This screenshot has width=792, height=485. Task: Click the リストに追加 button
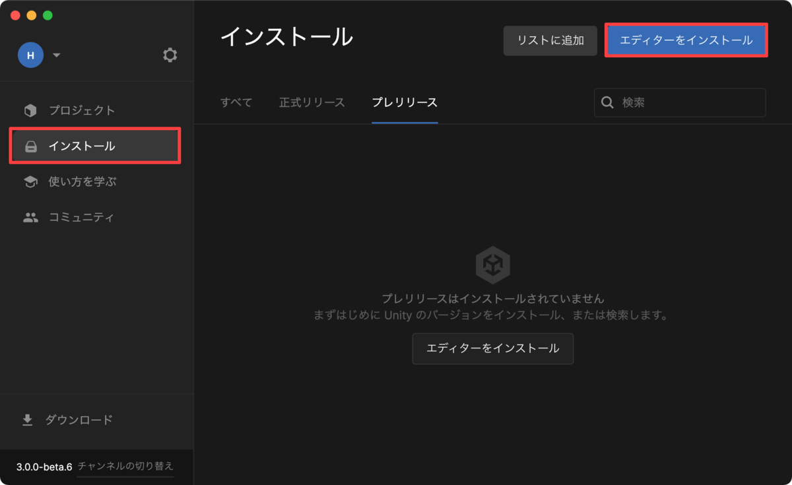550,40
